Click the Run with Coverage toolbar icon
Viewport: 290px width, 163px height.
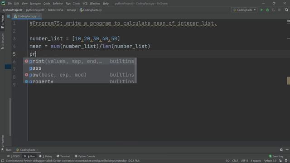click(273, 10)
